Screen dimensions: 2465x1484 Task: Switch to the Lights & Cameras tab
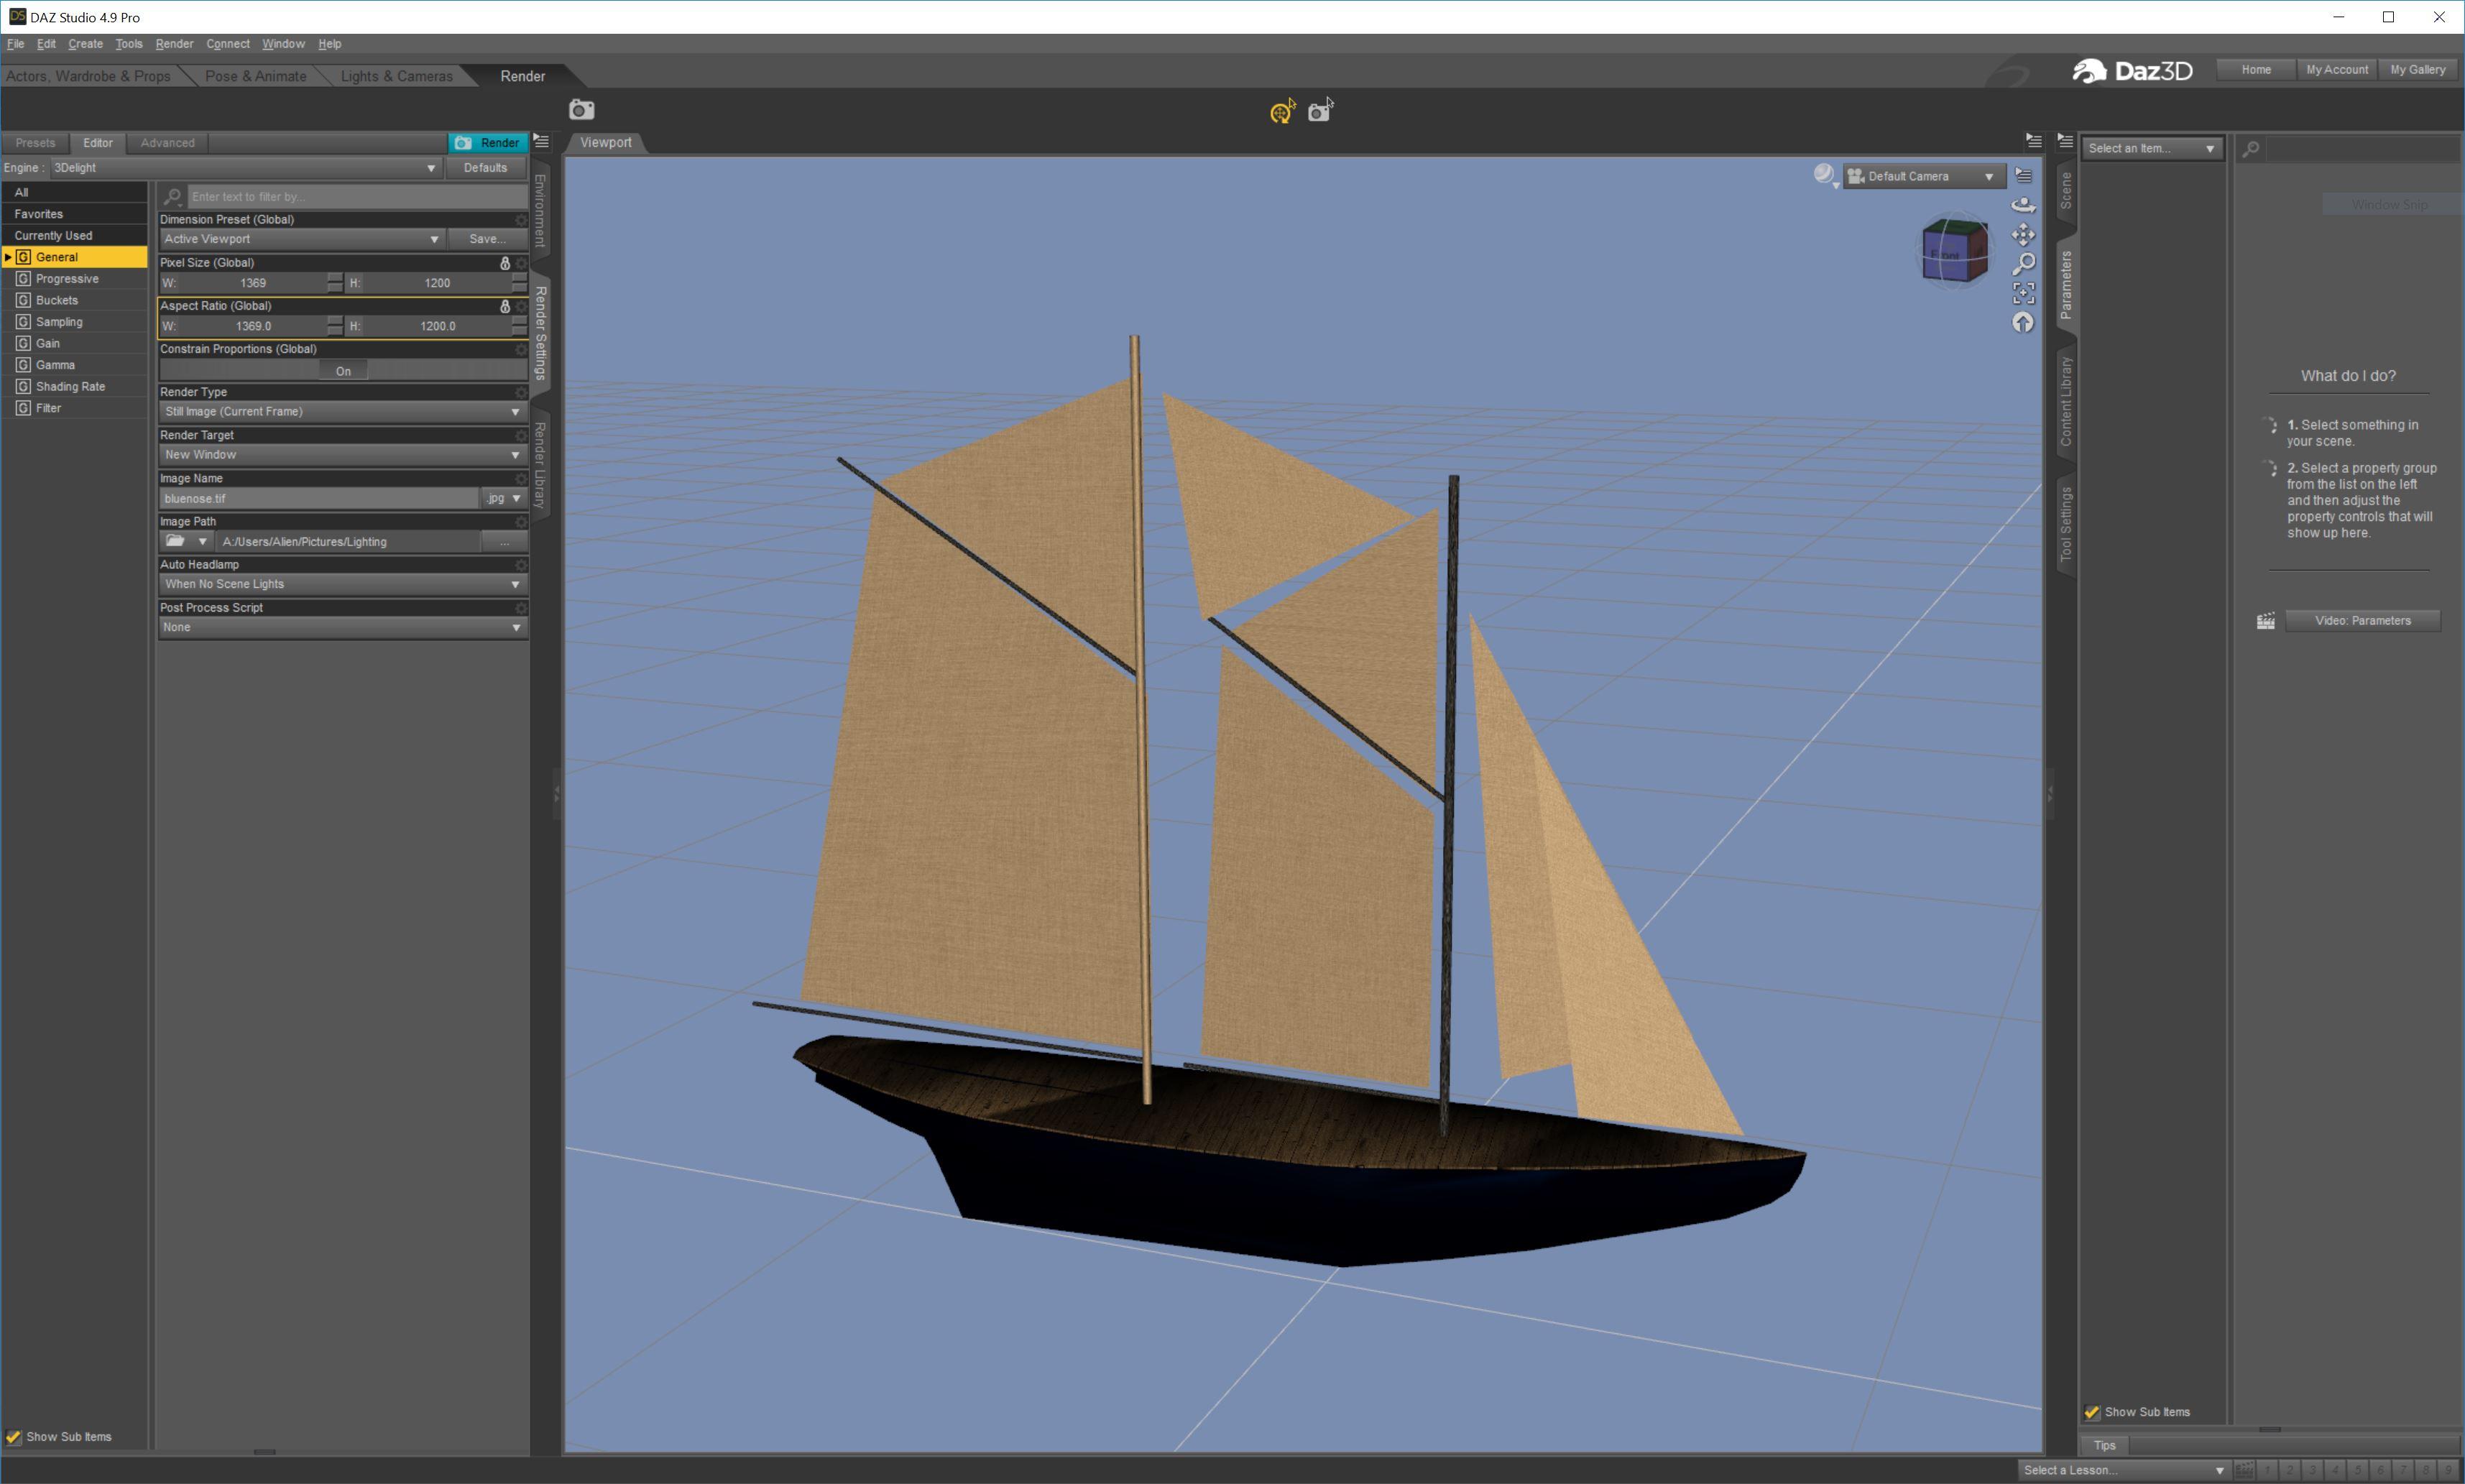point(396,76)
